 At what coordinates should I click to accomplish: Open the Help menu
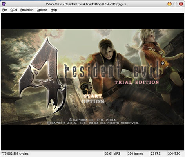coord(54,10)
